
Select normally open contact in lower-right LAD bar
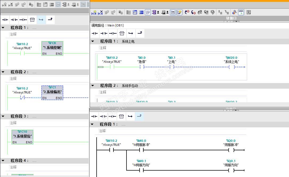pos(94,116)
